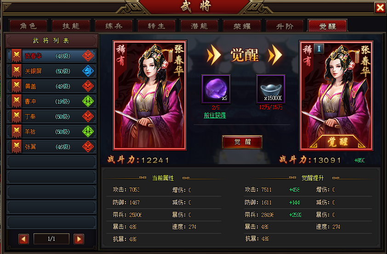Open the 升阶 tab
Image resolution: width=387 pixels, height=254 pixels.
(x=285, y=26)
